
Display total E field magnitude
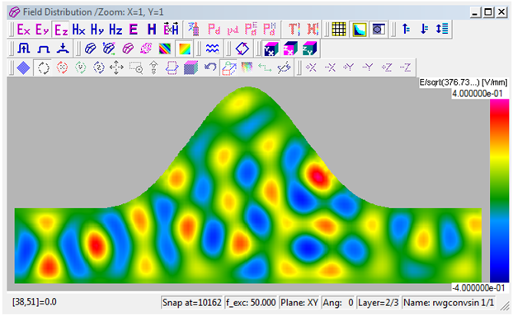click(x=134, y=30)
